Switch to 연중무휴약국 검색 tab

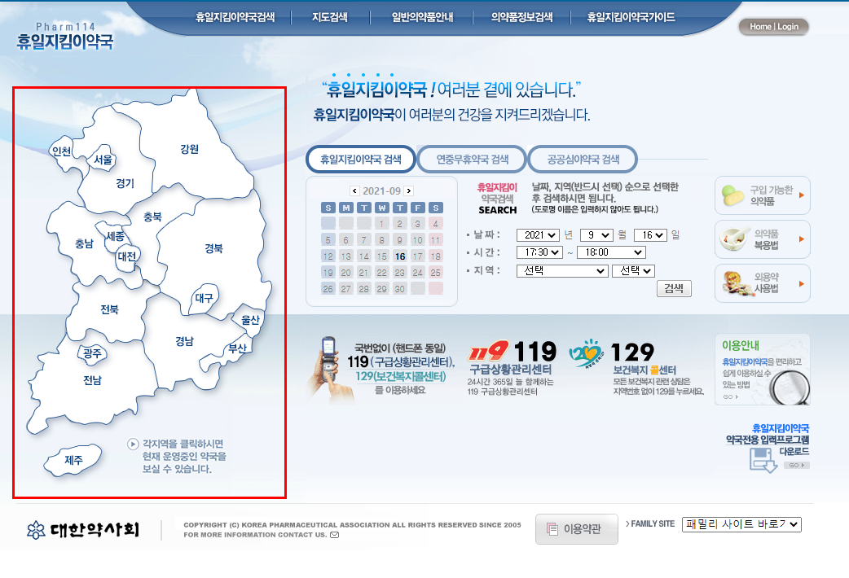pos(472,159)
